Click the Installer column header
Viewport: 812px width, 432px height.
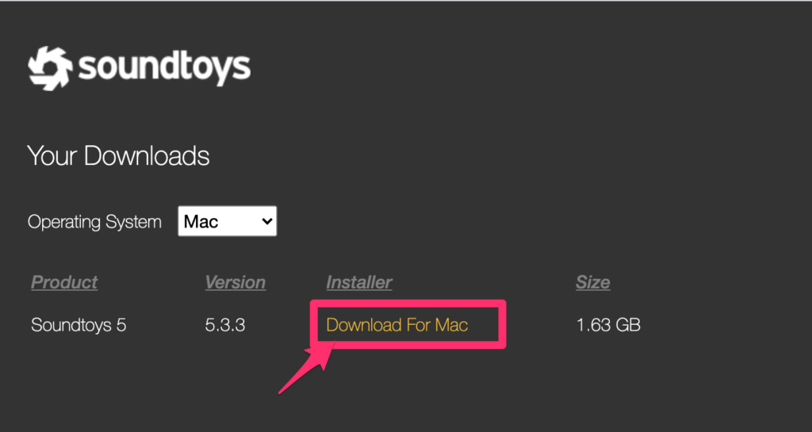pyautogui.click(x=359, y=282)
